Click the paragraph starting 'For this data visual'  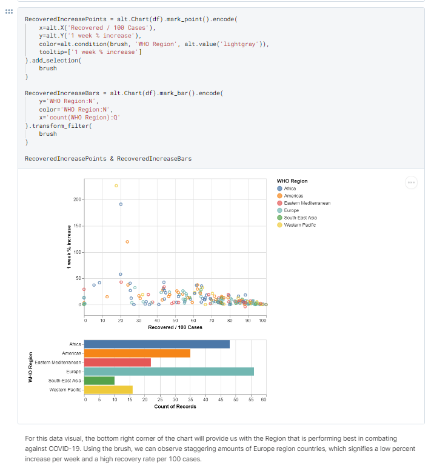pyautogui.click(x=220, y=449)
